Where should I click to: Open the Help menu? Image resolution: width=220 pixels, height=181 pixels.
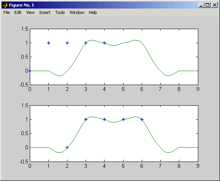point(93,12)
